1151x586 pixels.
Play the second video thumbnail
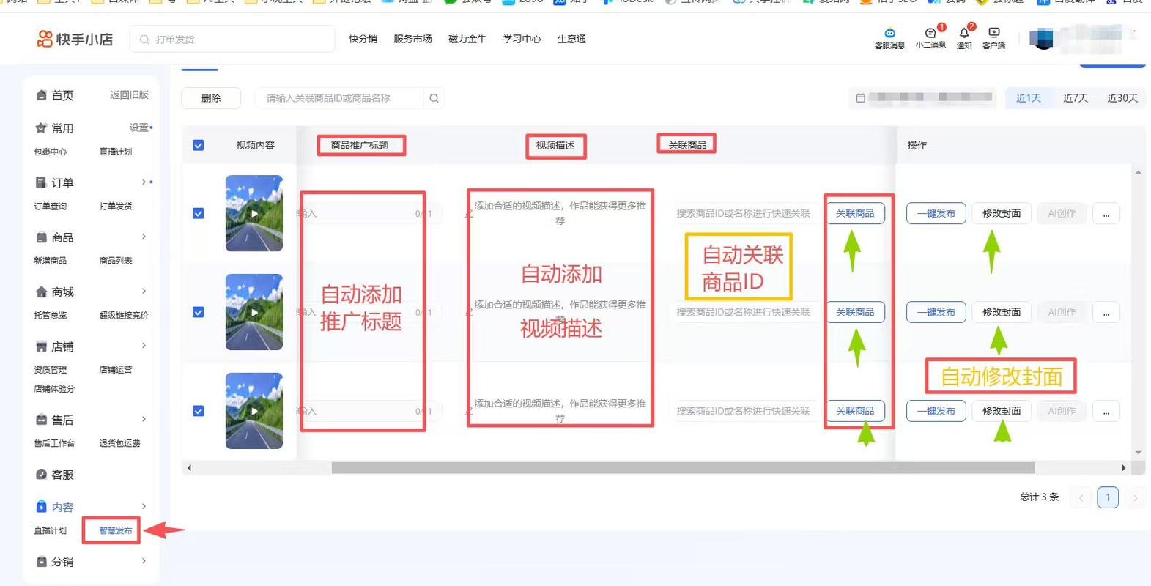tap(254, 312)
